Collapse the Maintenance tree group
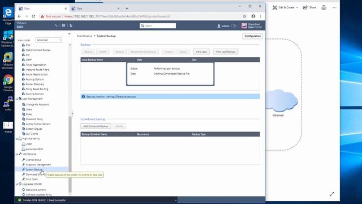362x204 pixels. pos(16,154)
